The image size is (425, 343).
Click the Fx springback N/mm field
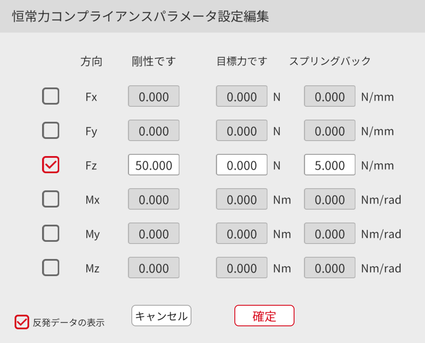pos(330,96)
